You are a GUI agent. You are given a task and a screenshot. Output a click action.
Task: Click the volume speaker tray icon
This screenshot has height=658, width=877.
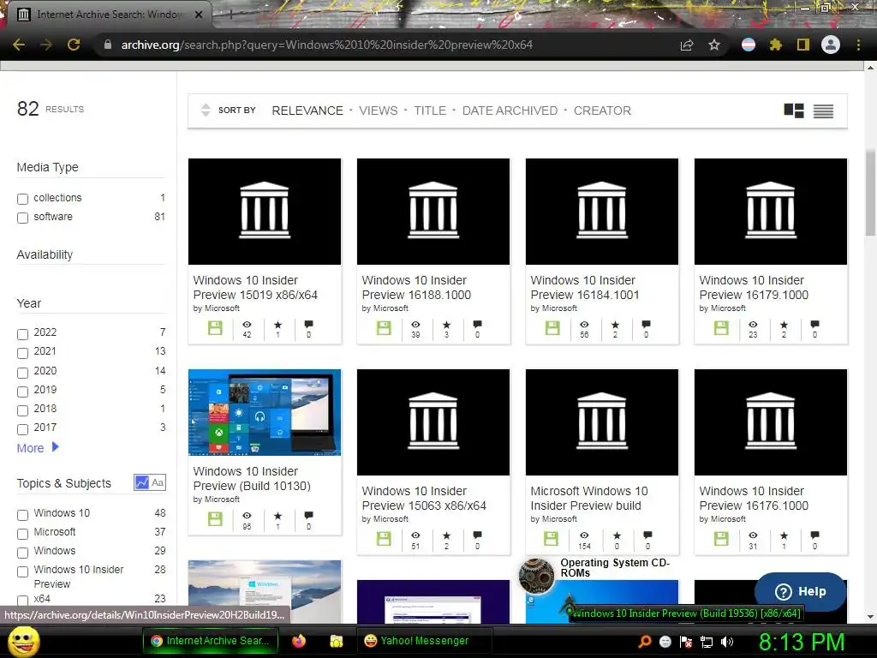[727, 641]
